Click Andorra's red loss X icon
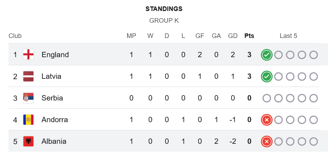The width and height of the screenshot is (328, 158). point(267,120)
